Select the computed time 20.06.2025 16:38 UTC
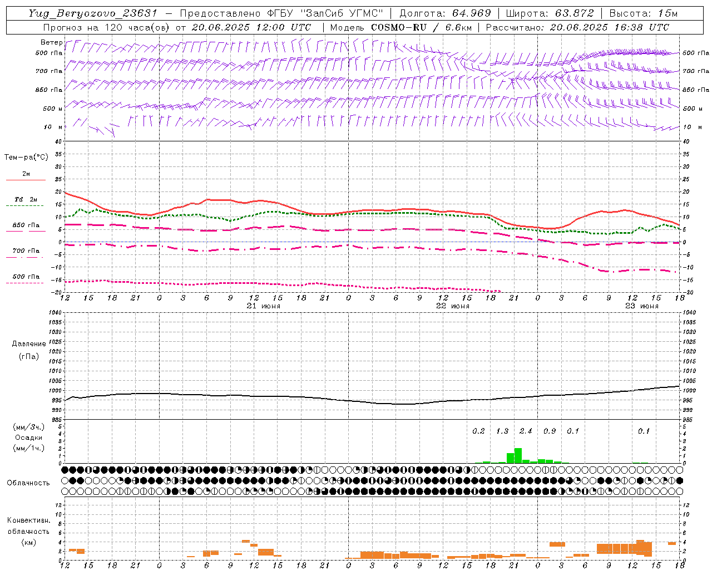The height and width of the screenshot is (570, 712). point(610,27)
